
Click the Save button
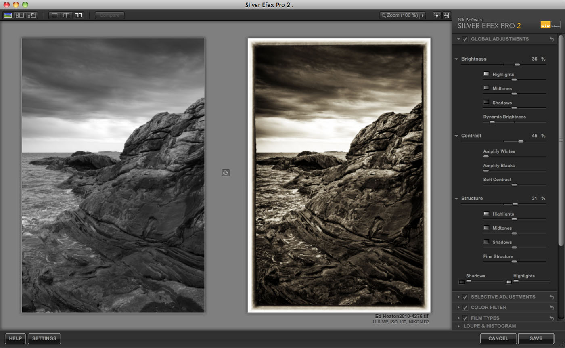[x=536, y=338]
